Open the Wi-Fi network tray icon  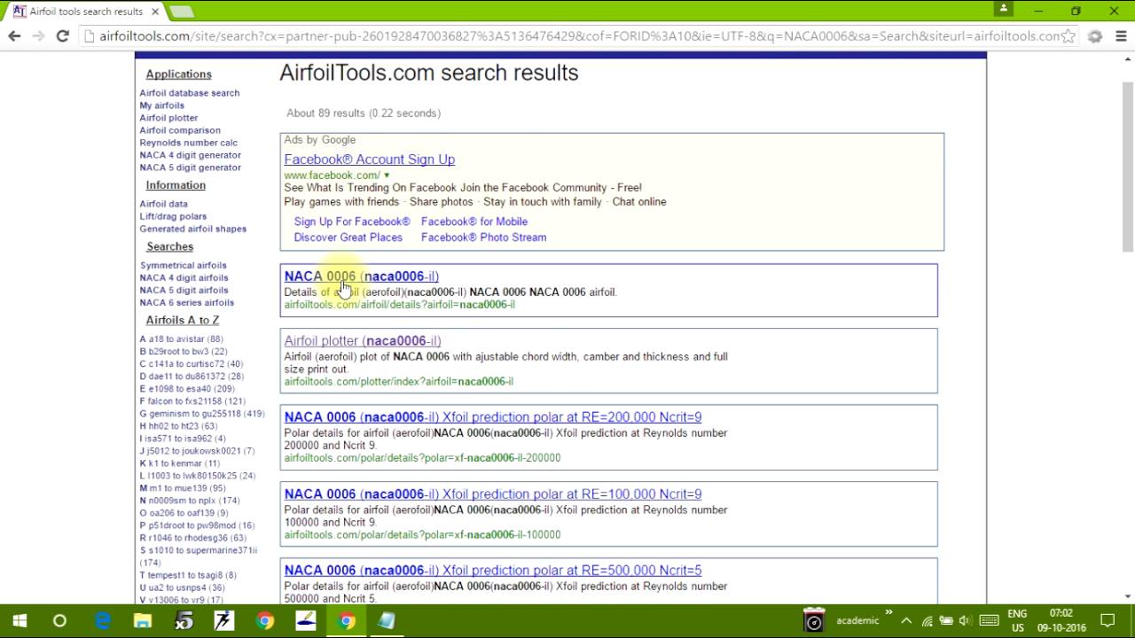point(927,621)
